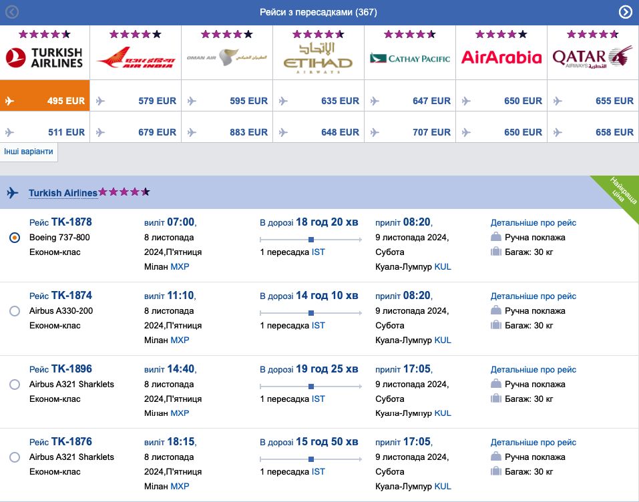Go back with the left arrow icon
This screenshot has width=639, height=502.
coord(12,12)
